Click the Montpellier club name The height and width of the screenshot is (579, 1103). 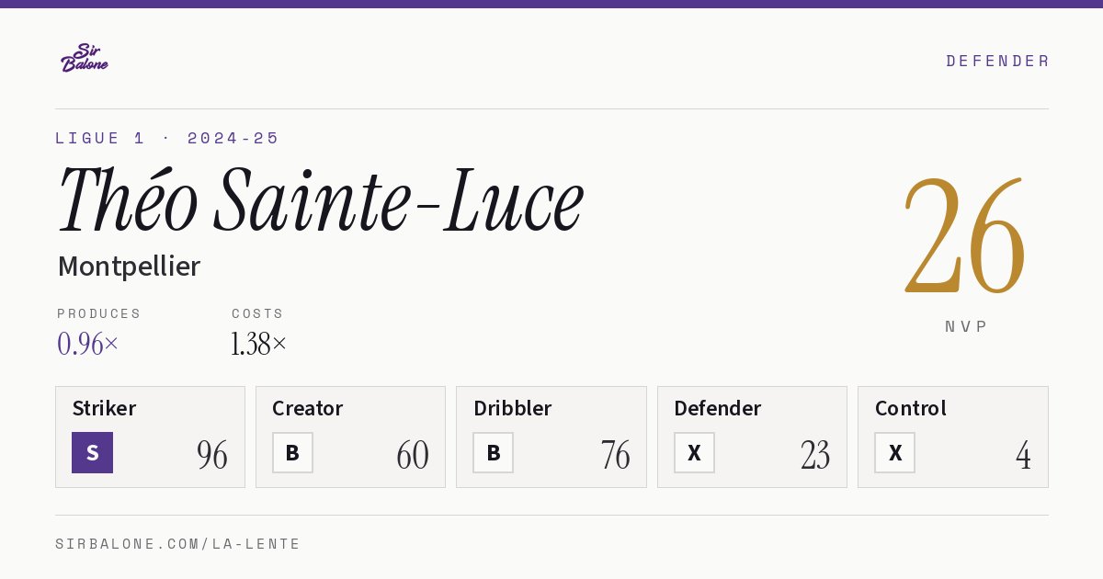tap(129, 267)
